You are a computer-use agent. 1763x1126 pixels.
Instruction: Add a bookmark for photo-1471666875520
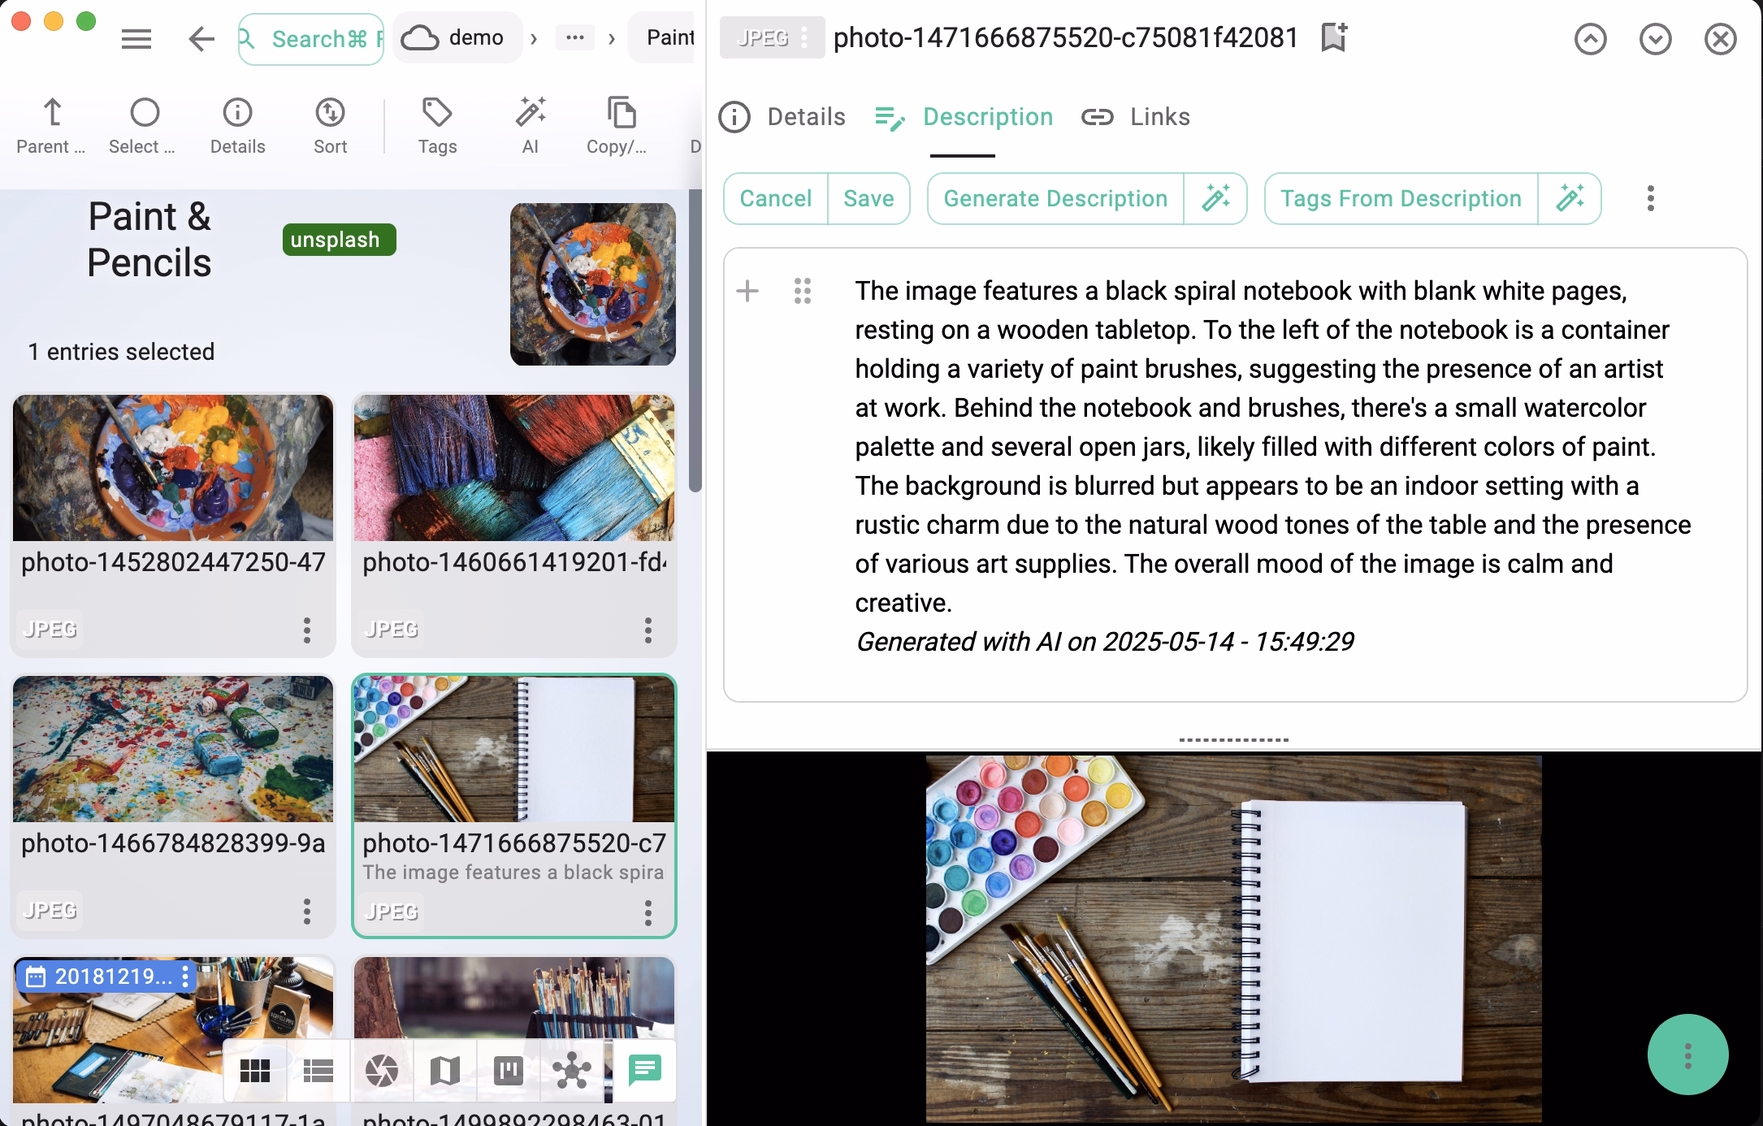click(1332, 37)
